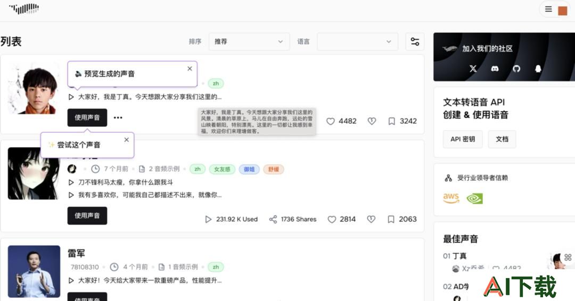Open the 雷军 photo thumbnail

(34, 271)
